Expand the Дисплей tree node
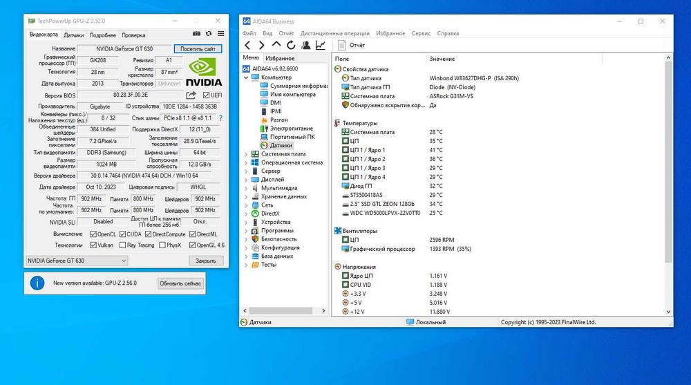This screenshot has width=691, height=385. pyautogui.click(x=246, y=180)
